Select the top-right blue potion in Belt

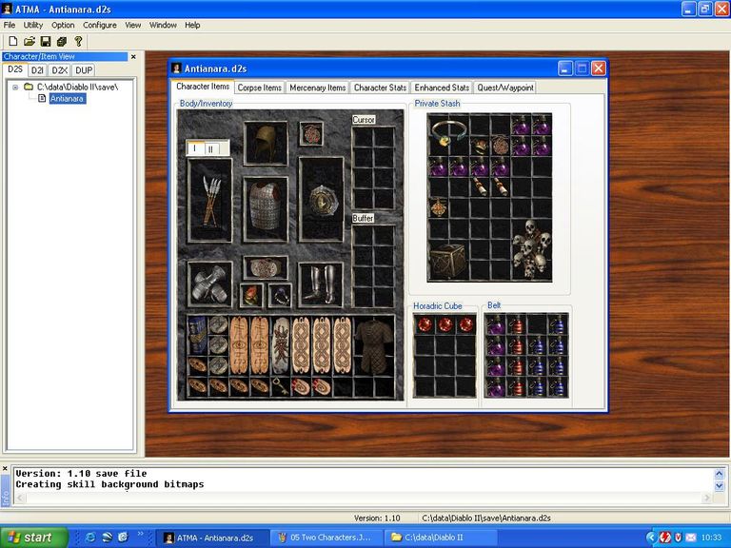click(x=558, y=324)
